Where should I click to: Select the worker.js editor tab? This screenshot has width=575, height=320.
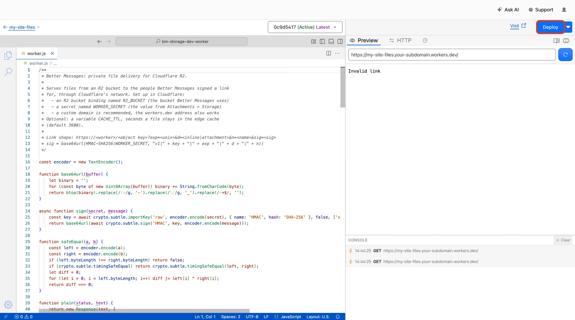click(37, 53)
